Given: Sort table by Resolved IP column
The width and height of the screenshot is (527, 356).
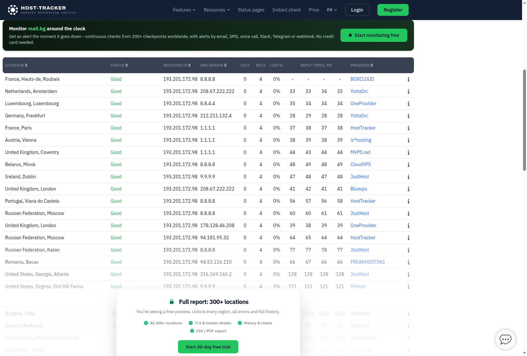Looking at the screenshot, I should [x=177, y=65].
